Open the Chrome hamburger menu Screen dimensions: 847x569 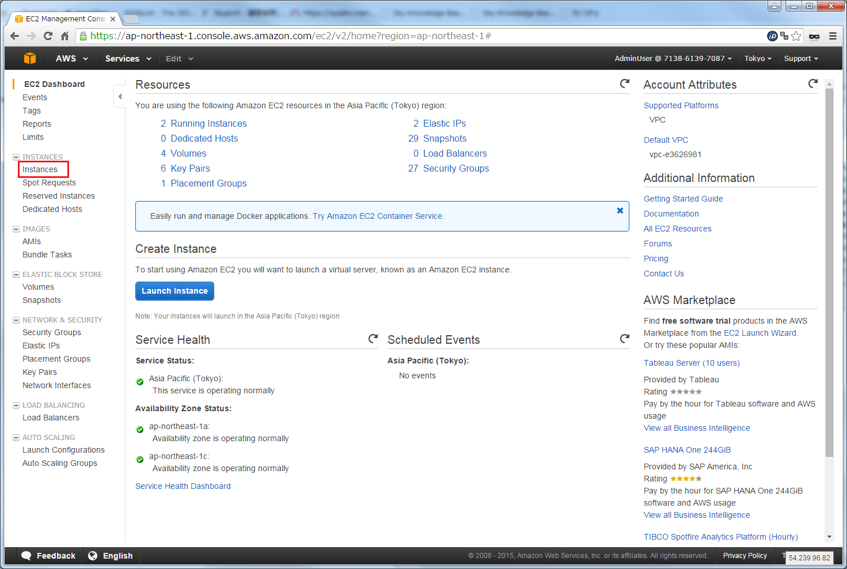pos(833,36)
